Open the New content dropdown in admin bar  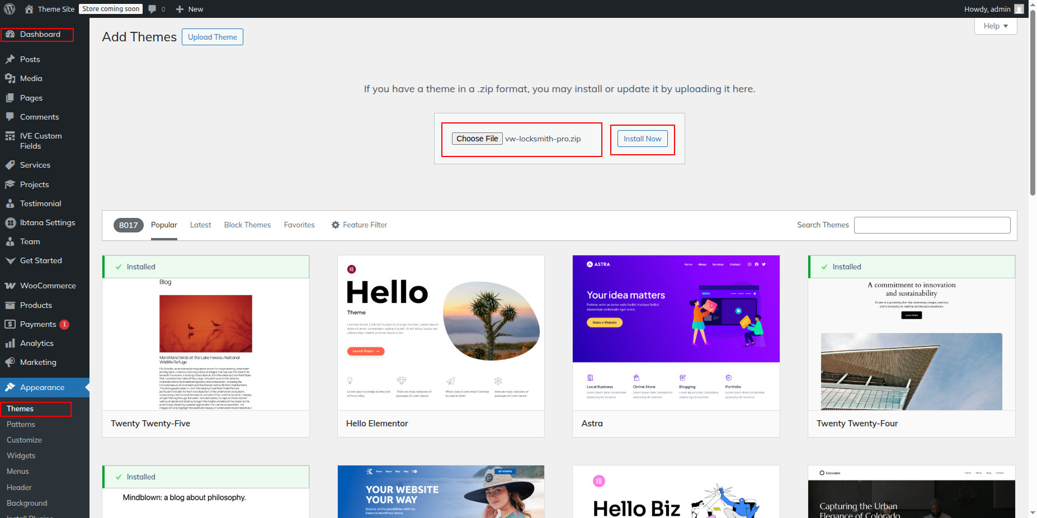coord(190,9)
